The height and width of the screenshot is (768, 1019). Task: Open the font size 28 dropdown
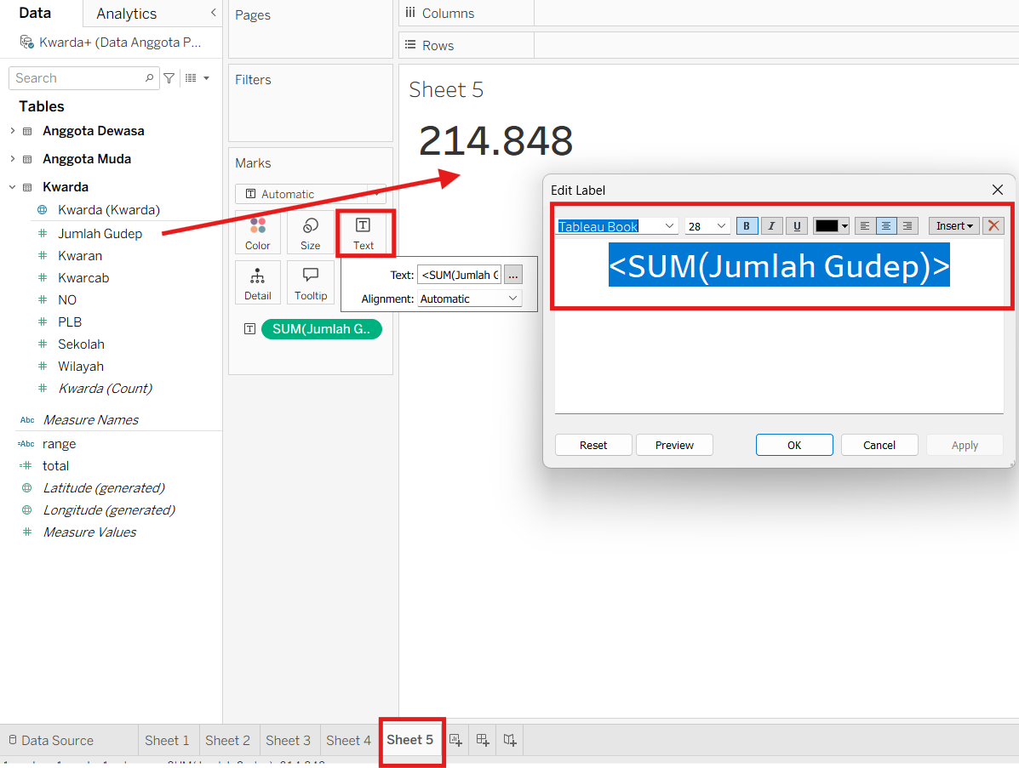pyautogui.click(x=721, y=225)
